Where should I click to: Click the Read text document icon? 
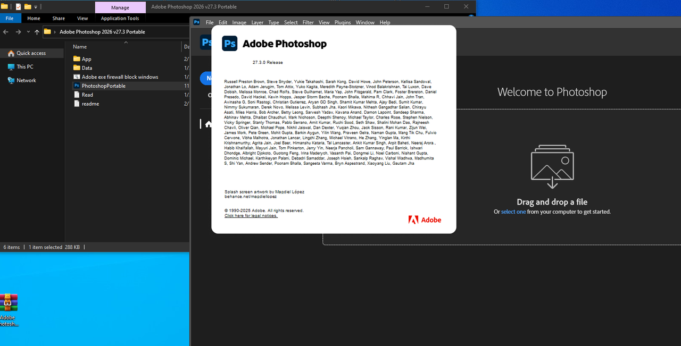(77, 95)
